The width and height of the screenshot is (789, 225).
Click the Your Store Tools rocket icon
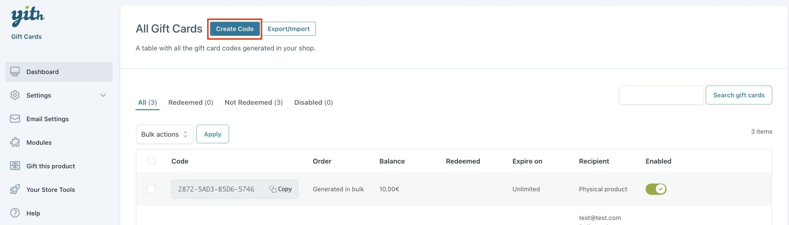[15, 189]
